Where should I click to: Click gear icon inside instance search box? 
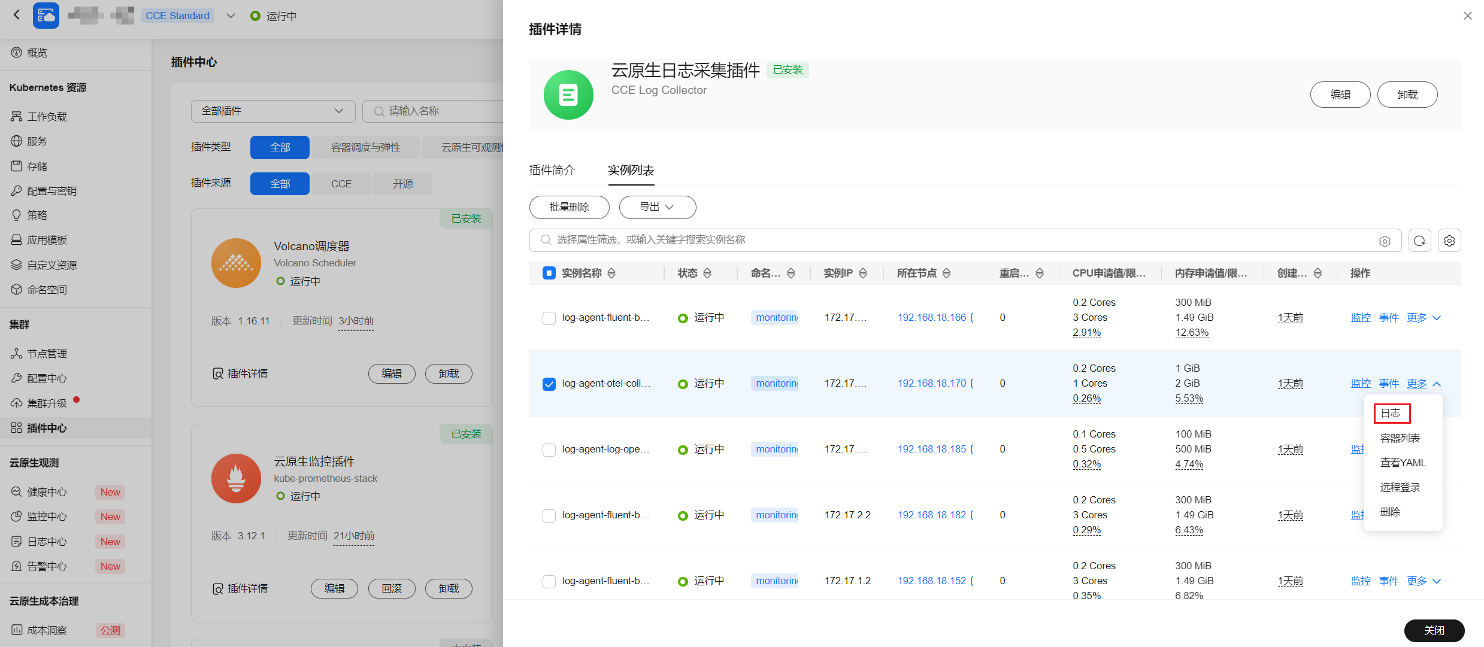pyautogui.click(x=1385, y=241)
